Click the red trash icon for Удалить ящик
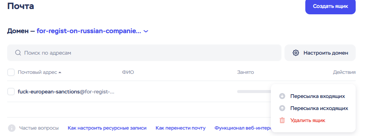Image resolution: width=375 pixels, height=136 pixels. point(282,120)
